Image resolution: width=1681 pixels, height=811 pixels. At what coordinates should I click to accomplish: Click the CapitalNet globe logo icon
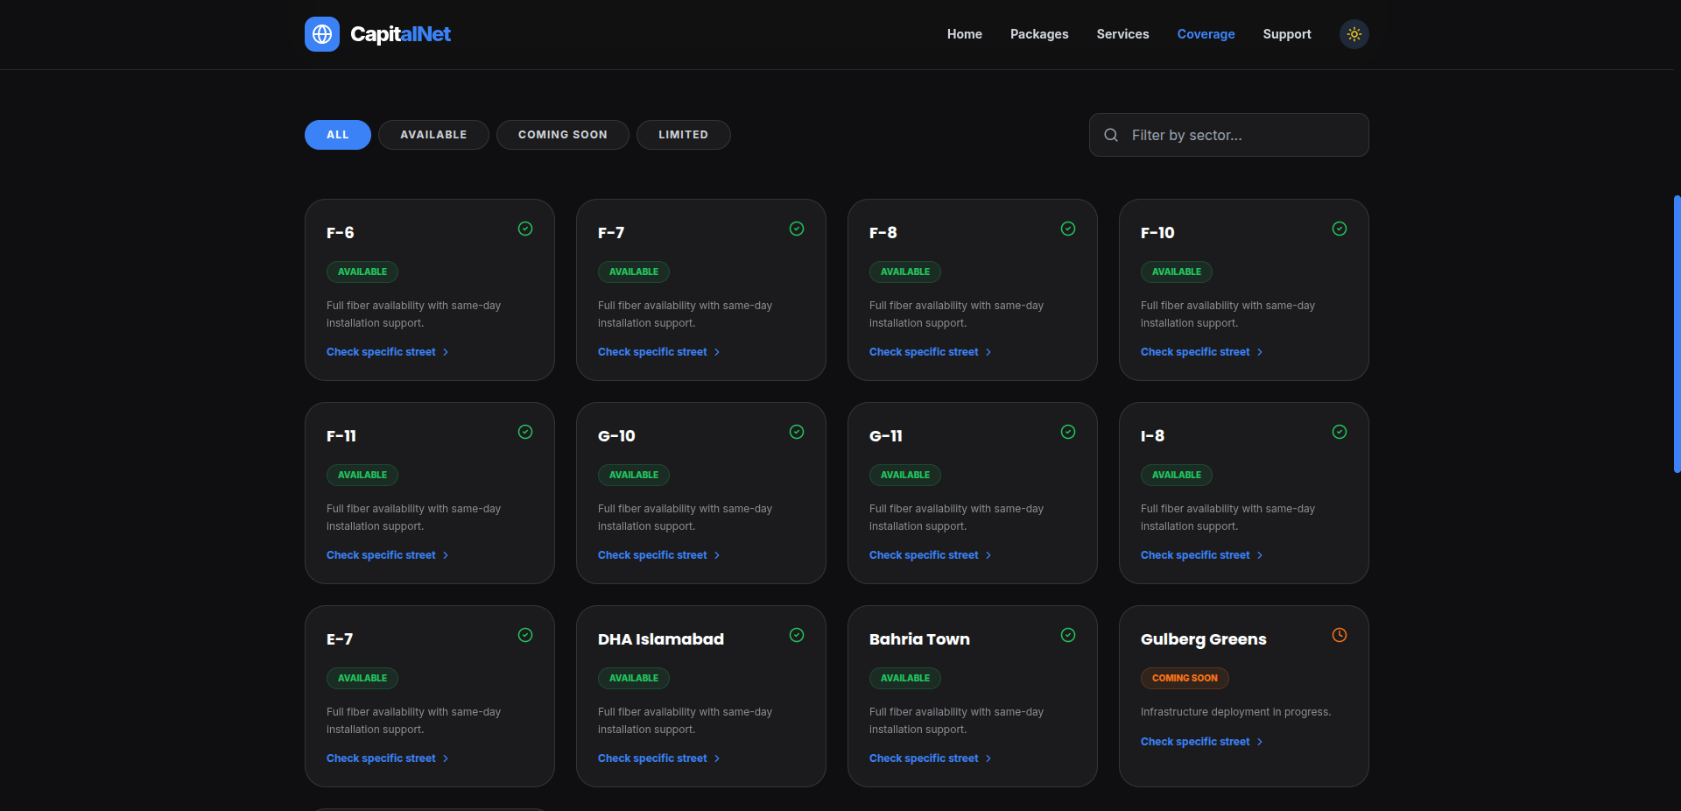point(322,34)
